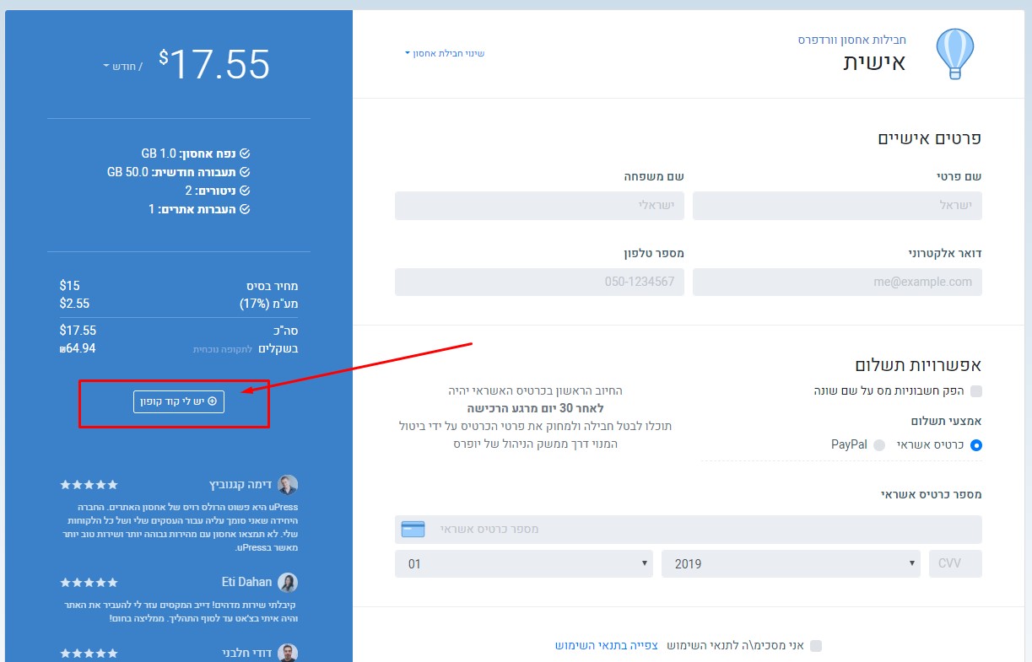Viewport: 1032px width, 662px height.
Task: Enable invoices under a different name checkbox
Action: click(976, 391)
